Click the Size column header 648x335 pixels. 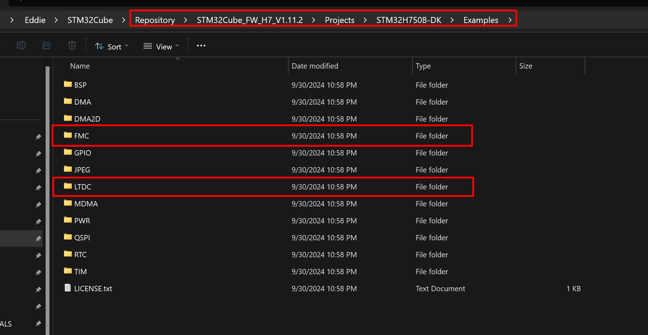point(526,66)
